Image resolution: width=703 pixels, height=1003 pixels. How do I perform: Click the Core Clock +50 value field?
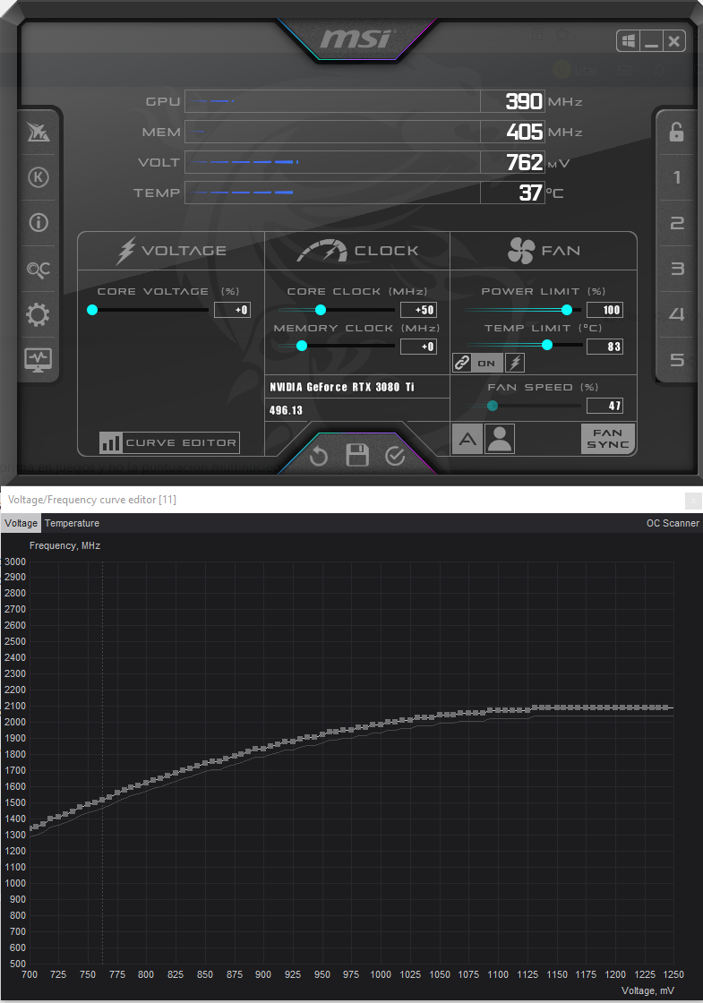point(418,310)
